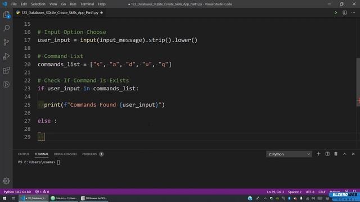The image size is (360, 202).
Task: Click the else keyword on line 27
Action: click(44, 121)
